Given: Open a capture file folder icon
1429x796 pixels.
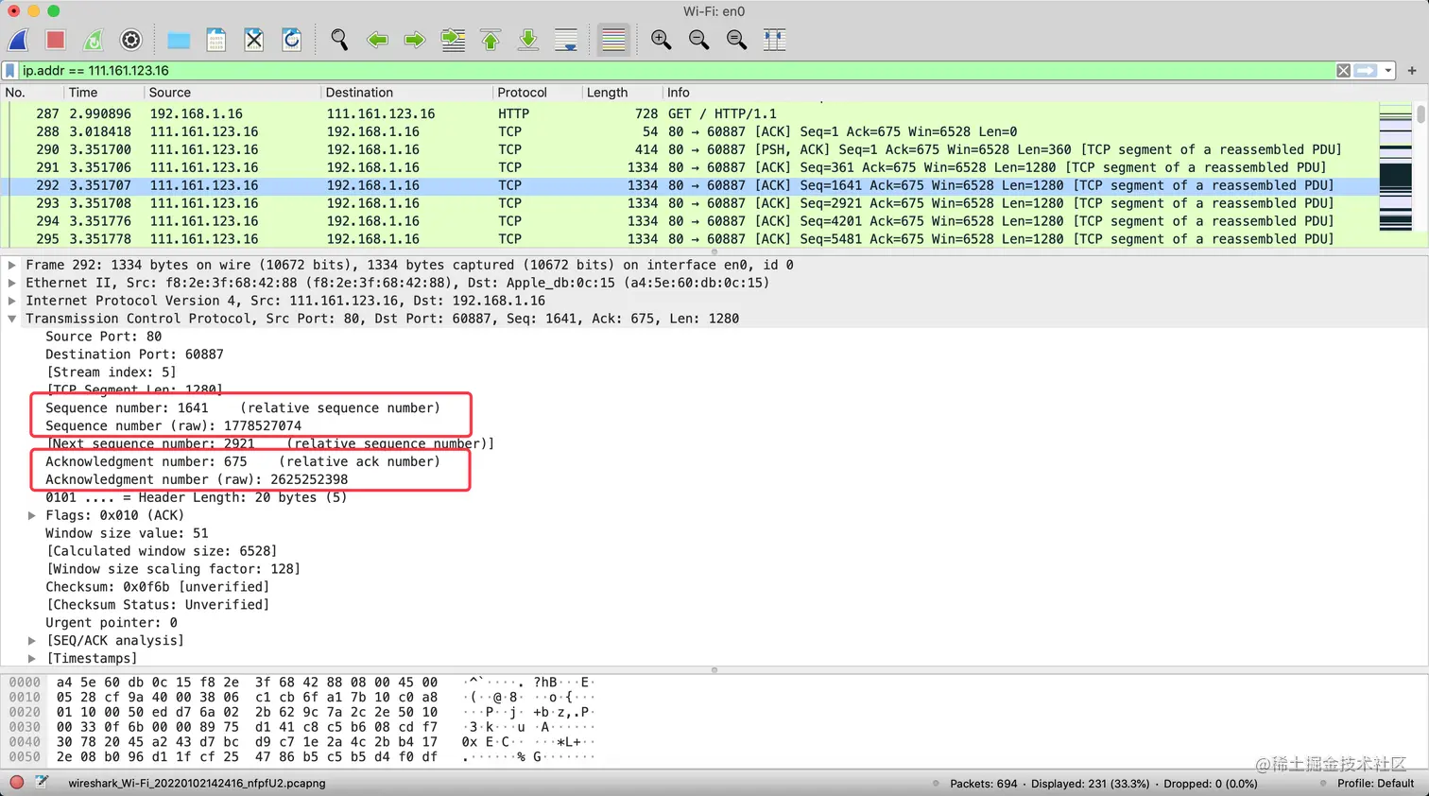Looking at the screenshot, I should 179,40.
